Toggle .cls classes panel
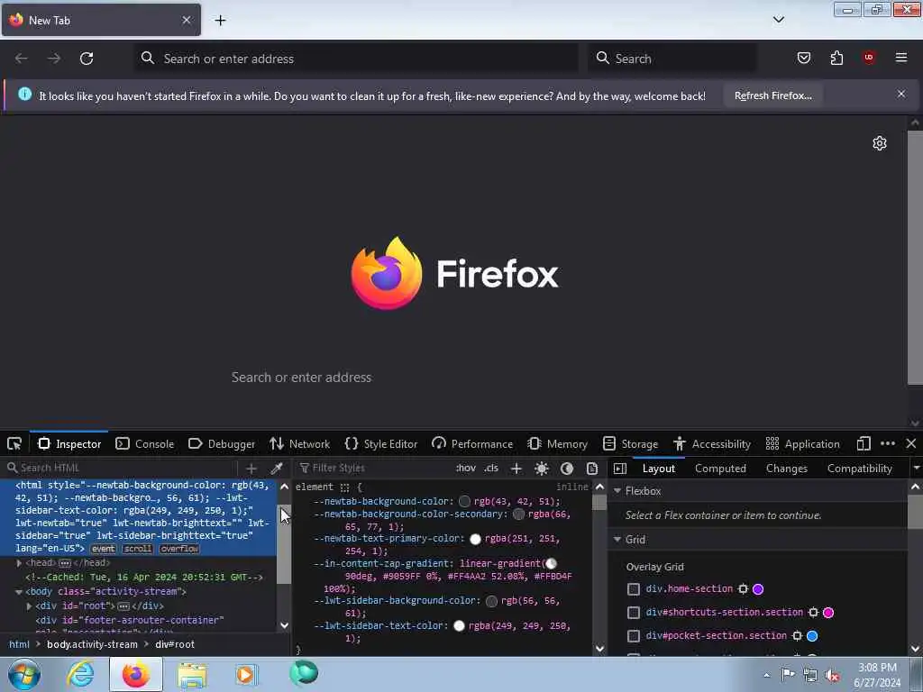Viewport: 923px width, 692px height. (491, 469)
